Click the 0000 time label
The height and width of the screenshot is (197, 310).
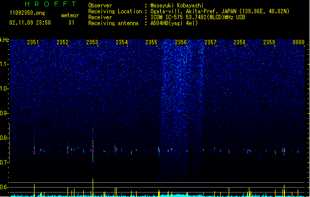point(299,42)
